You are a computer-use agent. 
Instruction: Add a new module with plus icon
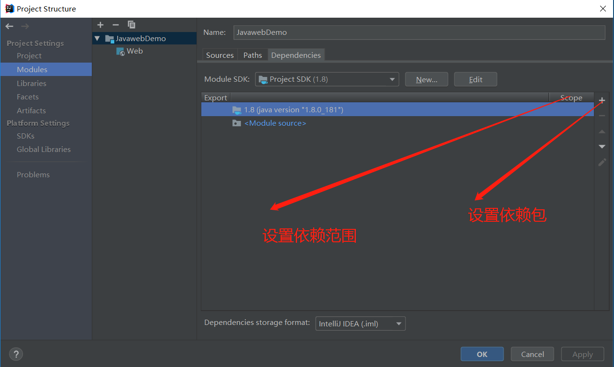(100, 25)
